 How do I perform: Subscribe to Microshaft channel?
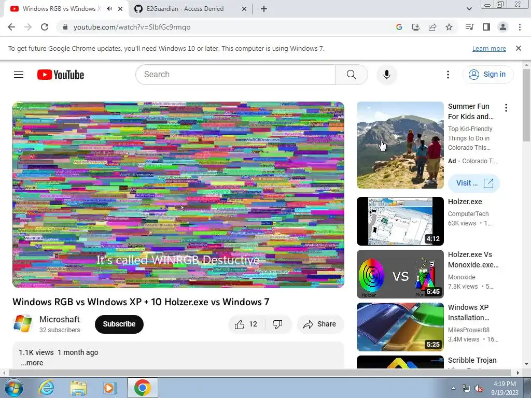119,324
